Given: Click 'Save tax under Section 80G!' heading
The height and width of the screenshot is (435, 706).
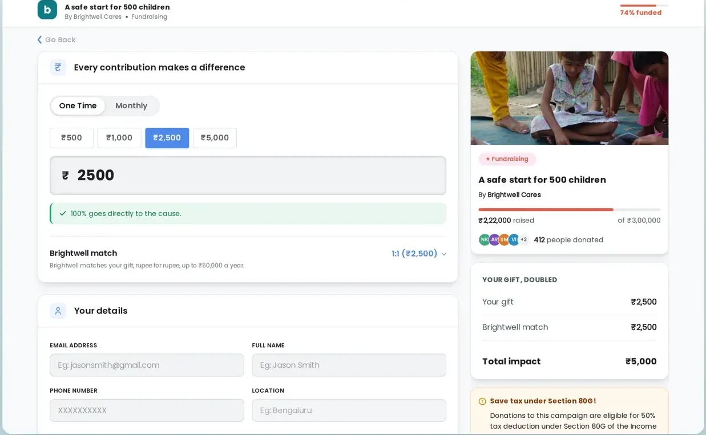Looking at the screenshot, I should pos(543,401).
